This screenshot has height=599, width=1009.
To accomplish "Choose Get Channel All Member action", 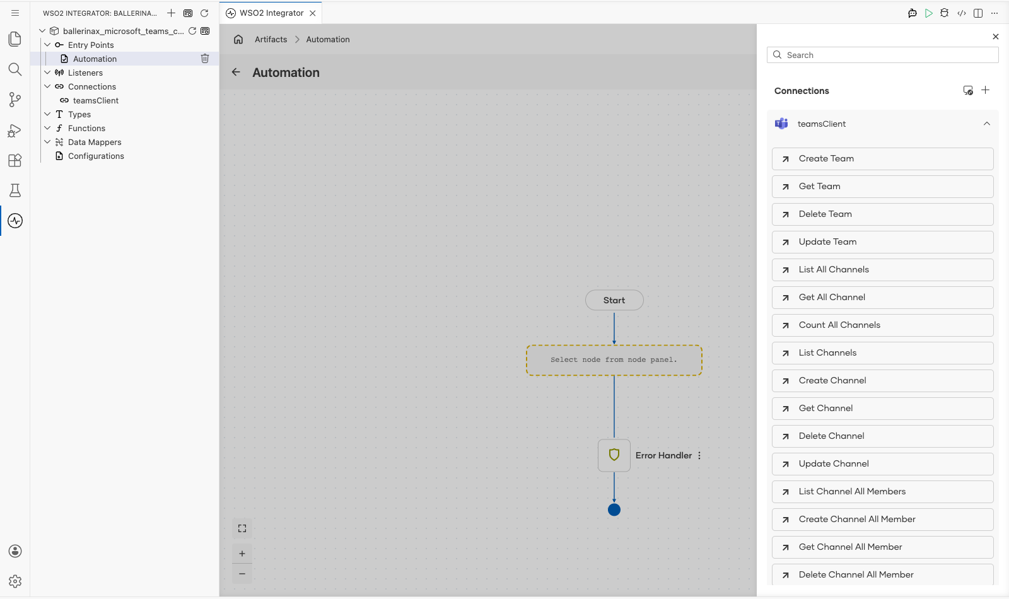I will [x=882, y=547].
